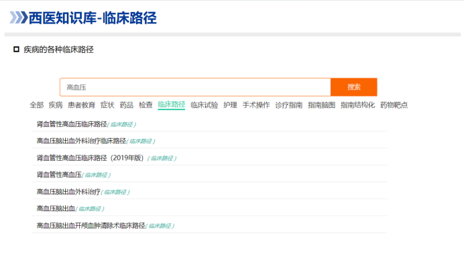Switch to the 药物靶点 tab
Image resolution: width=464 pixels, height=262 pixels.
pos(394,105)
